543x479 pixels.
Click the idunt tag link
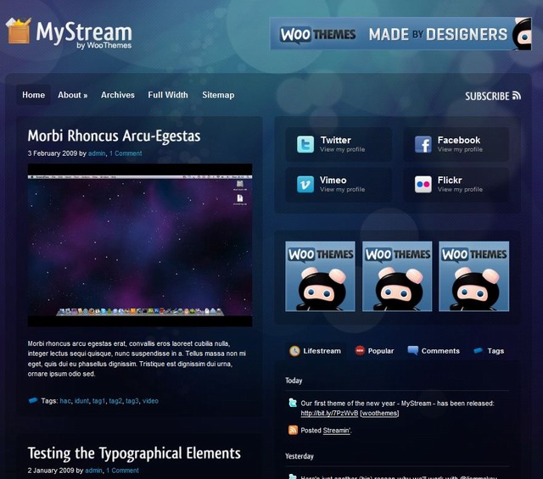click(x=81, y=401)
